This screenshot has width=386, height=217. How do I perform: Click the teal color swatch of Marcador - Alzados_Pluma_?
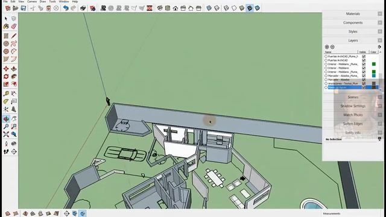pyautogui.click(x=374, y=76)
